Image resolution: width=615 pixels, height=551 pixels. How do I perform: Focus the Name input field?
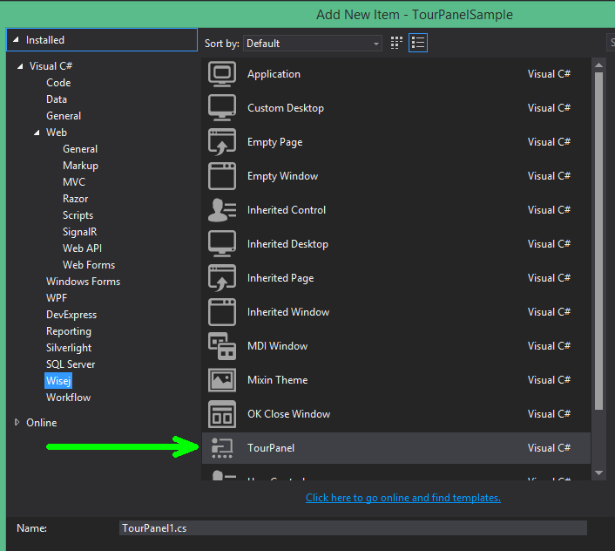click(x=353, y=527)
